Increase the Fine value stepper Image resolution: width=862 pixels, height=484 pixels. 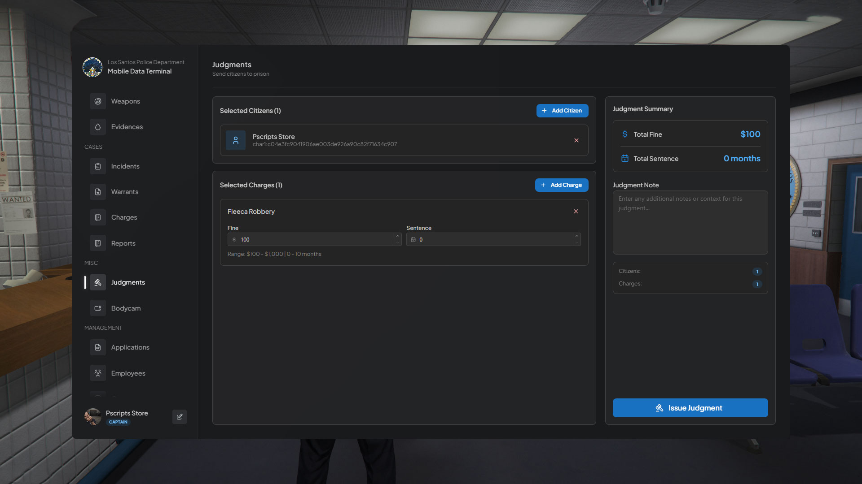[398, 236]
